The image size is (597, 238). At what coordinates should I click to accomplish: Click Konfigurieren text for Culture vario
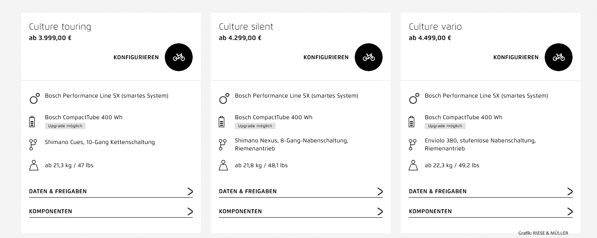(516, 58)
